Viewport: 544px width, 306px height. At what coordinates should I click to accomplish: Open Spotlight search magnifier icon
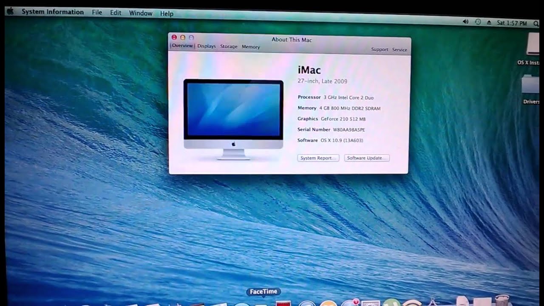536,24
